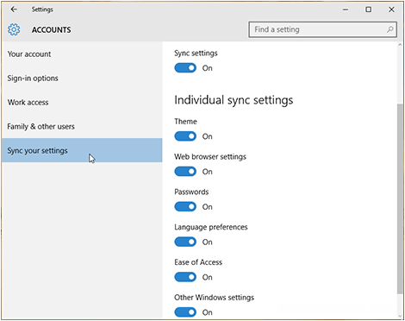Maximize the Settings window
This screenshot has height=321, width=405.
(x=368, y=9)
